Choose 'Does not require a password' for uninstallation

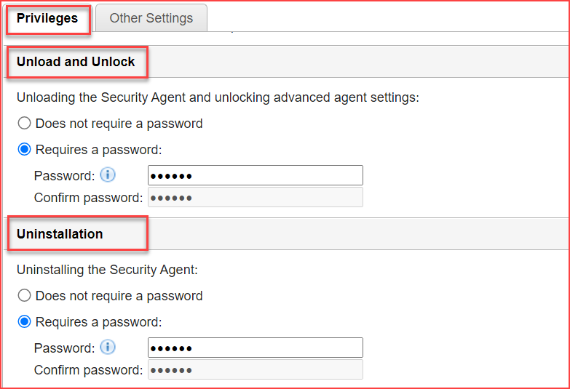click(x=25, y=296)
